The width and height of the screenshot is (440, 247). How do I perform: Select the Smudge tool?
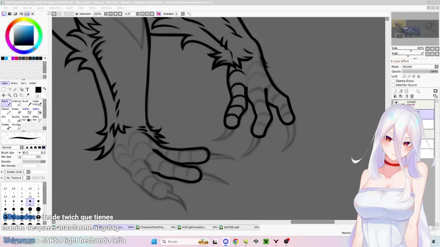point(17,126)
